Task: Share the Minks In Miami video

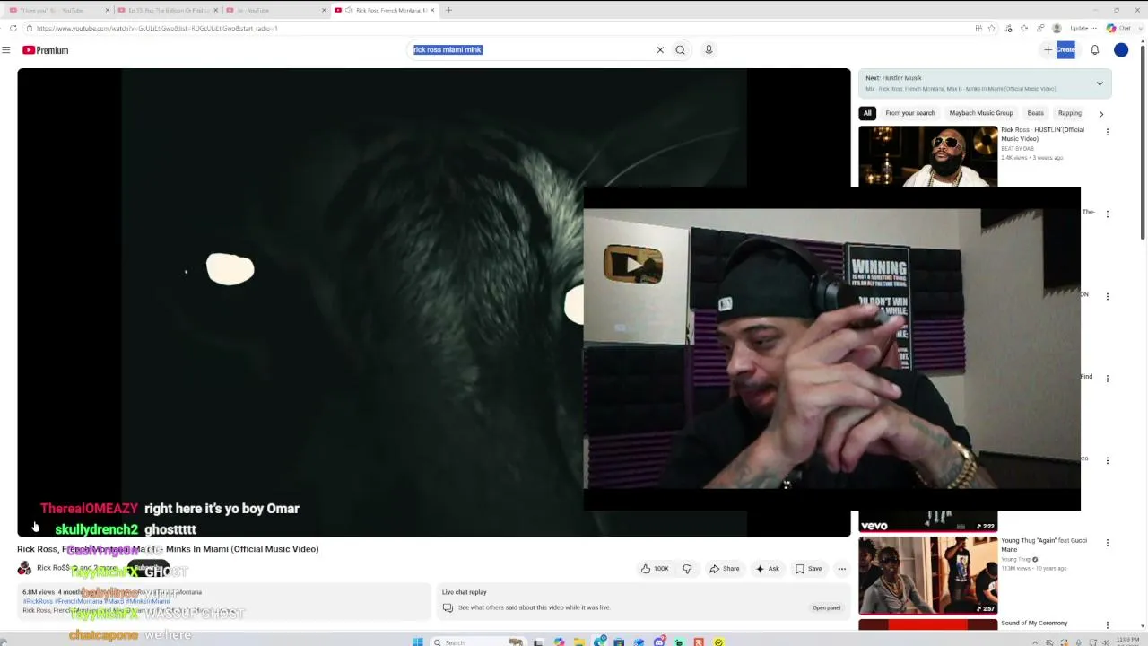Action: (x=725, y=569)
